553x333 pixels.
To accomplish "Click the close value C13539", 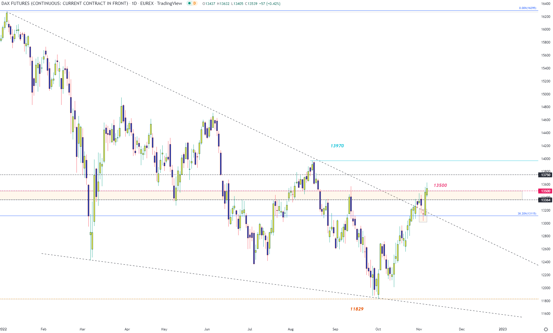I will click(x=251, y=4).
